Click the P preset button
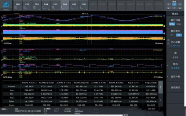This screenshot has height=116, width=186. (x=174, y=8)
